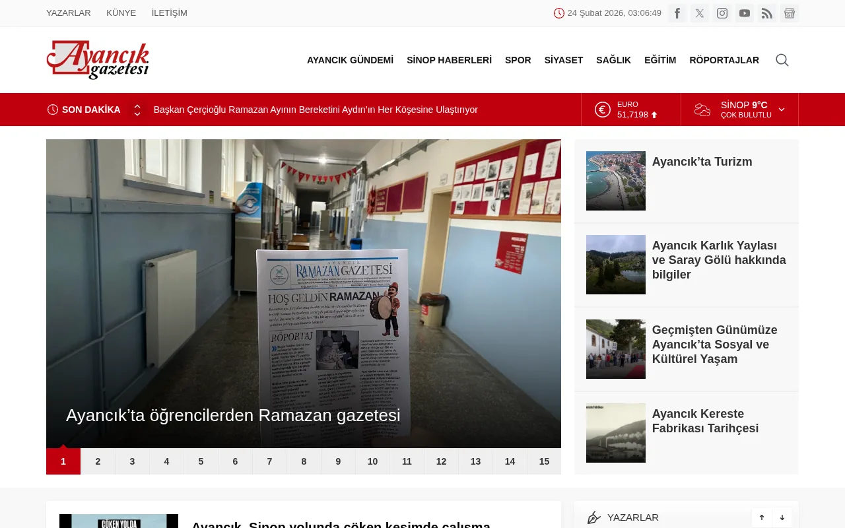Switch the carousel to slide 12
The height and width of the screenshot is (528, 845).
[x=440, y=461]
